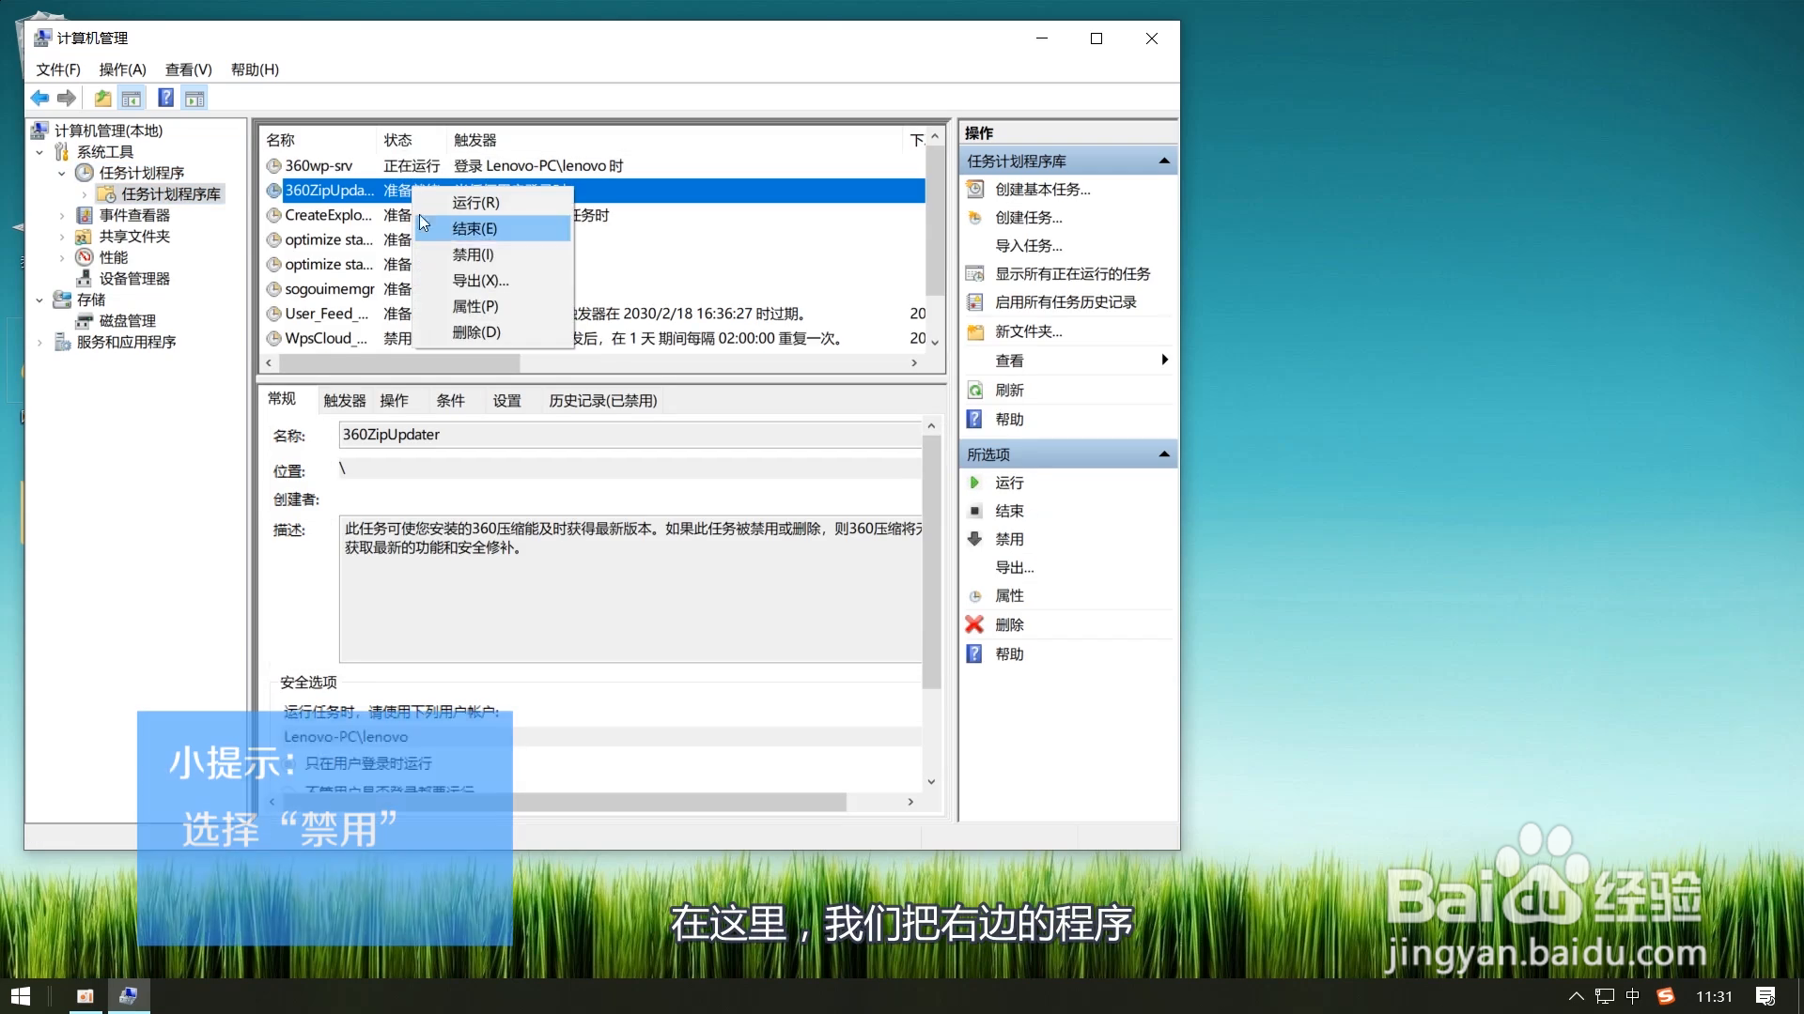Open Device Manager in the tree
Image resolution: width=1804 pixels, height=1014 pixels.
pos(133,279)
